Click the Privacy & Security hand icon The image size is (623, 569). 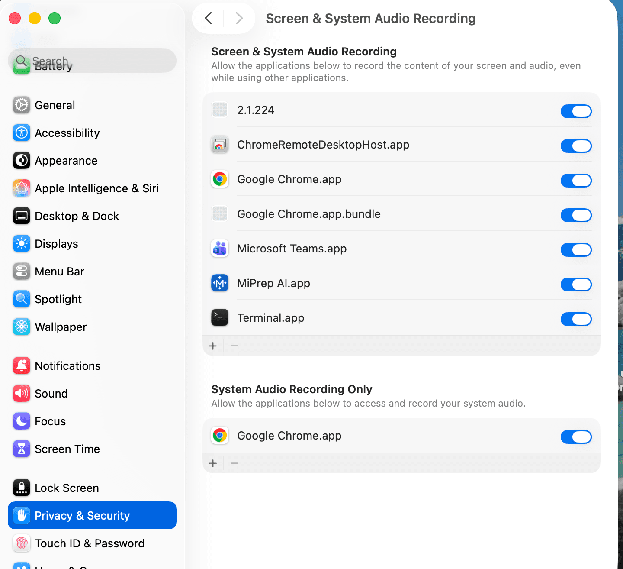(x=22, y=516)
